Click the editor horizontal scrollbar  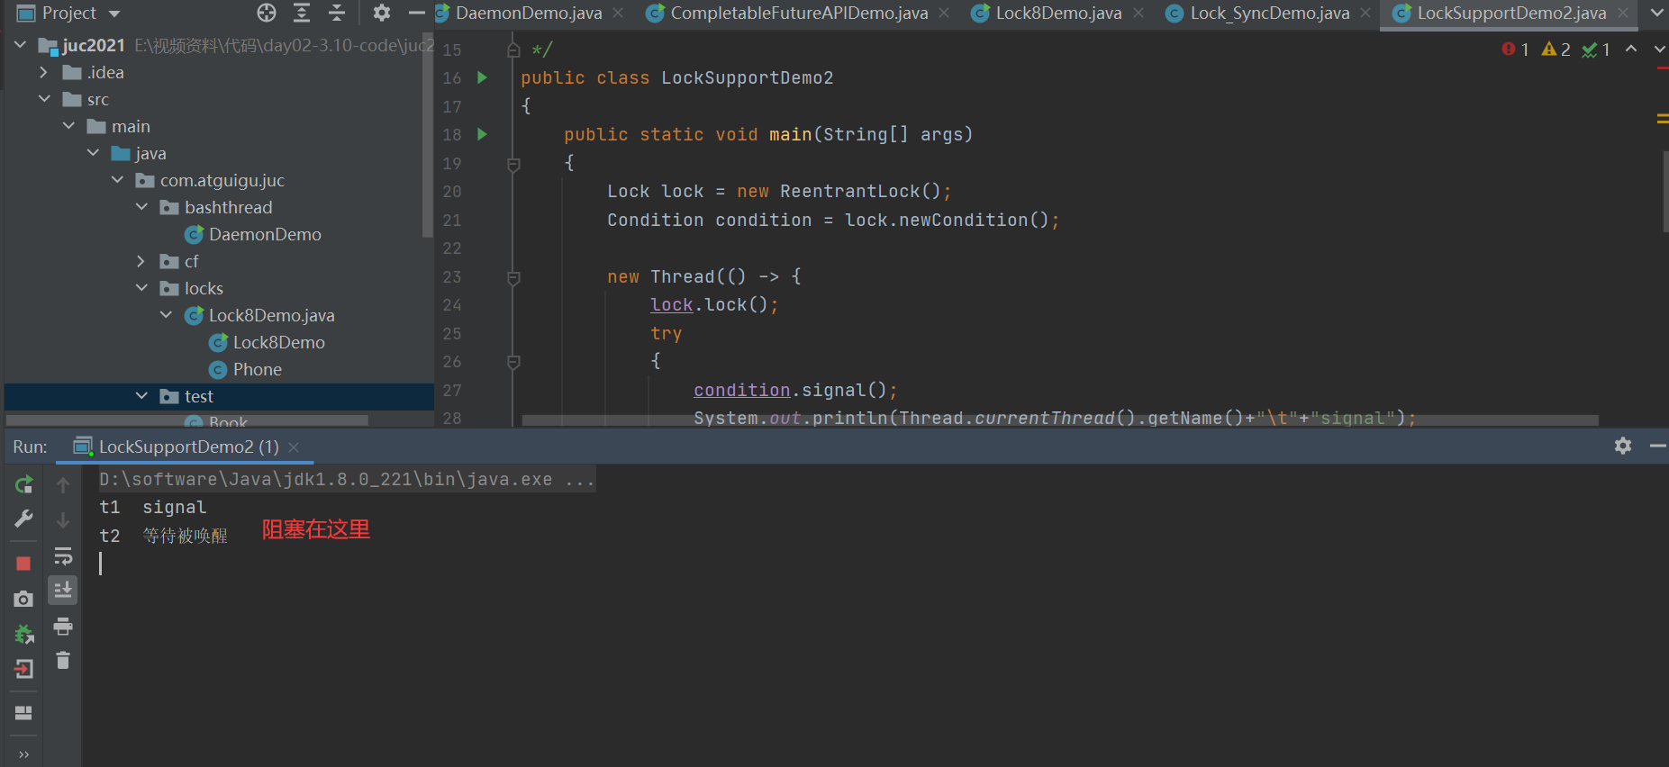point(1059,420)
